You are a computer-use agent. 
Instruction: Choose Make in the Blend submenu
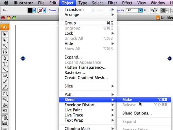click(x=144, y=99)
